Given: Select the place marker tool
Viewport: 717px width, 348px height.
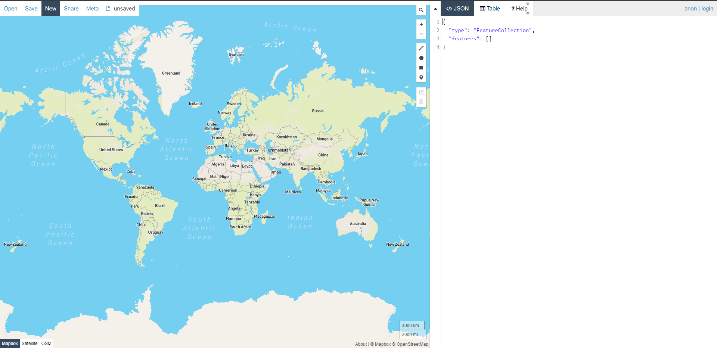Looking at the screenshot, I should [421, 77].
